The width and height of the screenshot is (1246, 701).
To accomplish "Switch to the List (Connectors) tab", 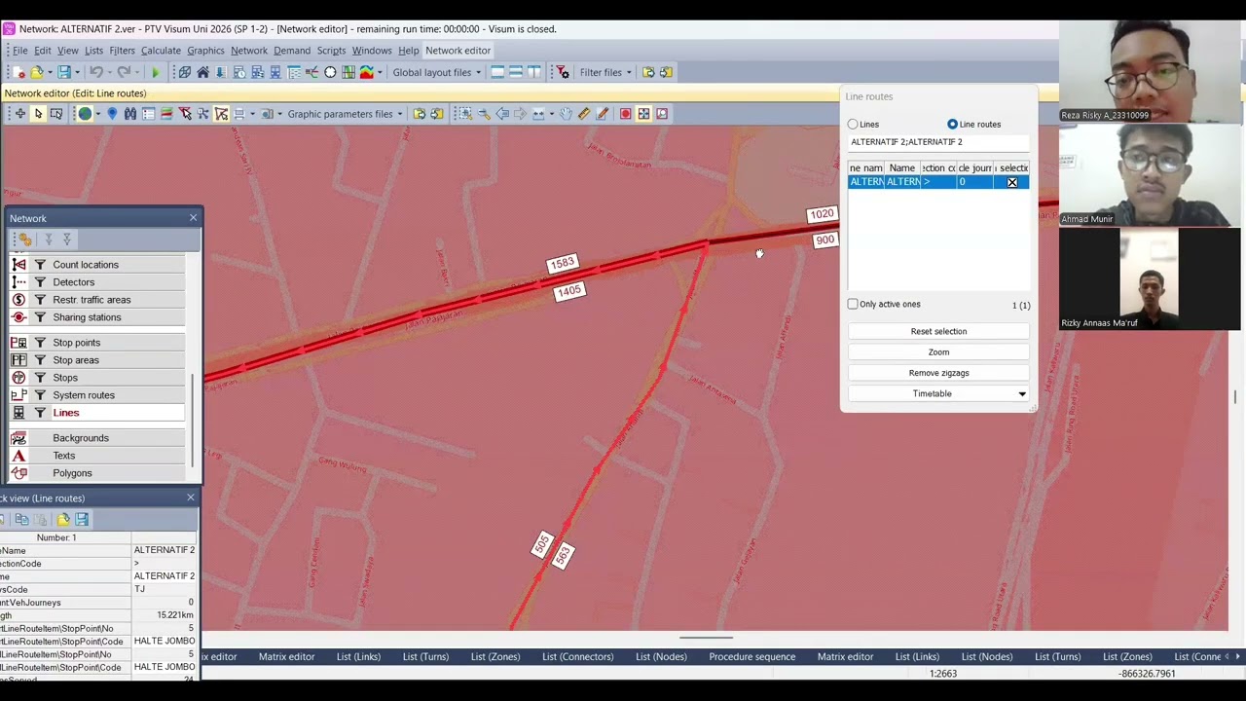I will pos(577,657).
